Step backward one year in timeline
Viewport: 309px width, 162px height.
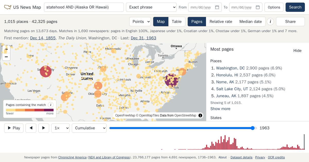pos(31,128)
